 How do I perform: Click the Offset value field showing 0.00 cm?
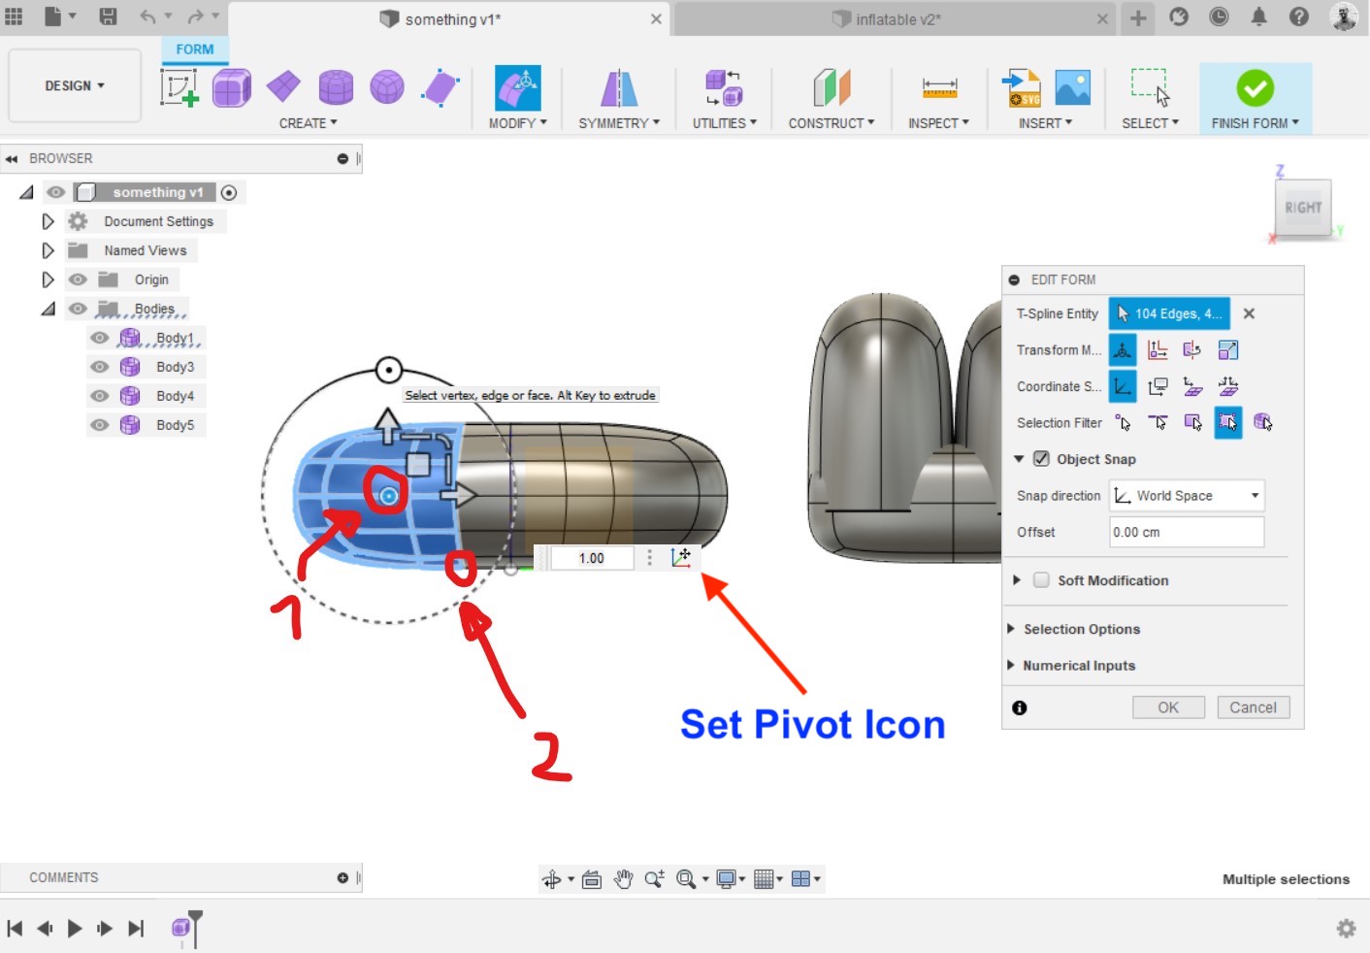coord(1186,532)
